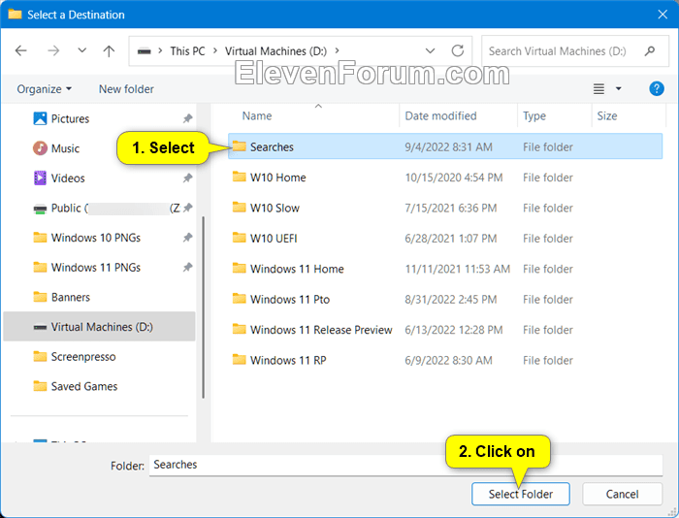
Task: Open the address bar history dropdown
Action: click(x=430, y=51)
